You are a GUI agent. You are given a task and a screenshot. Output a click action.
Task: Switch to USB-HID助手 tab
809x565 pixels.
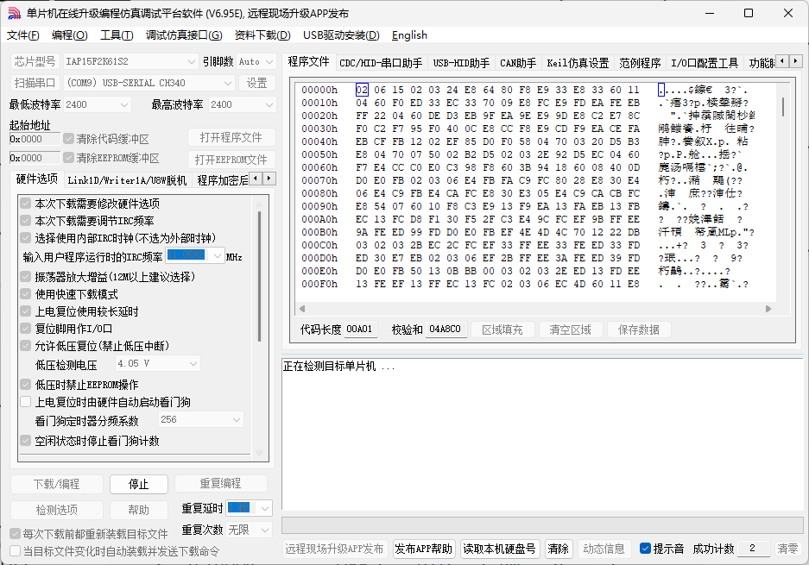point(461,63)
